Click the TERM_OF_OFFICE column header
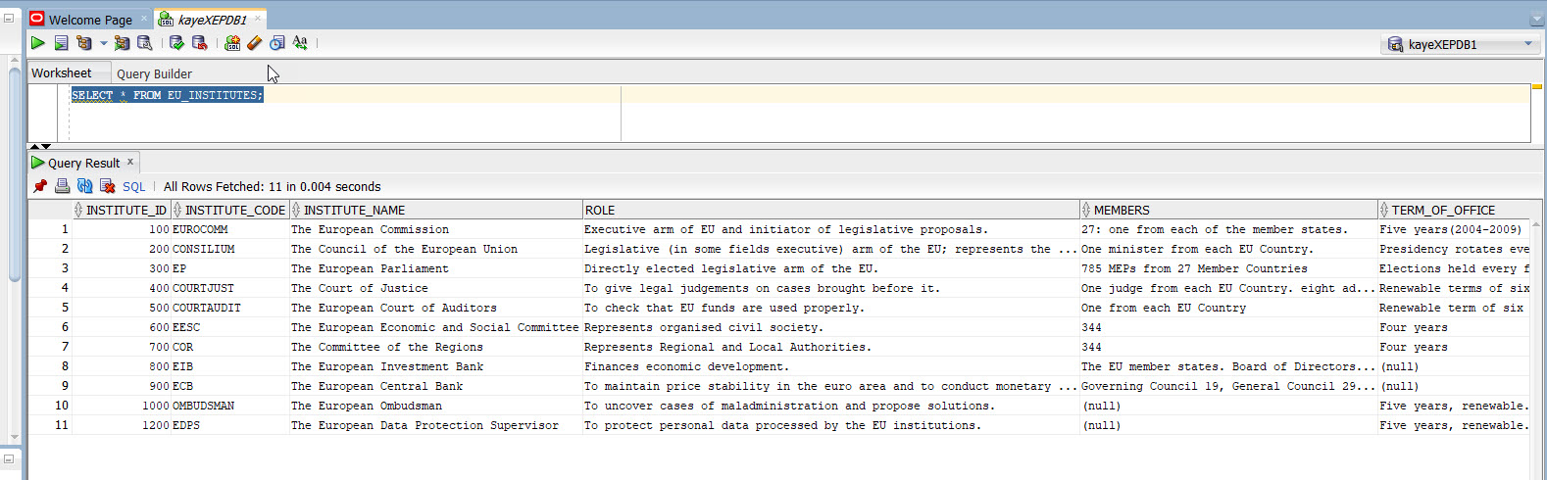The image size is (1547, 480). click(1453, 210)
